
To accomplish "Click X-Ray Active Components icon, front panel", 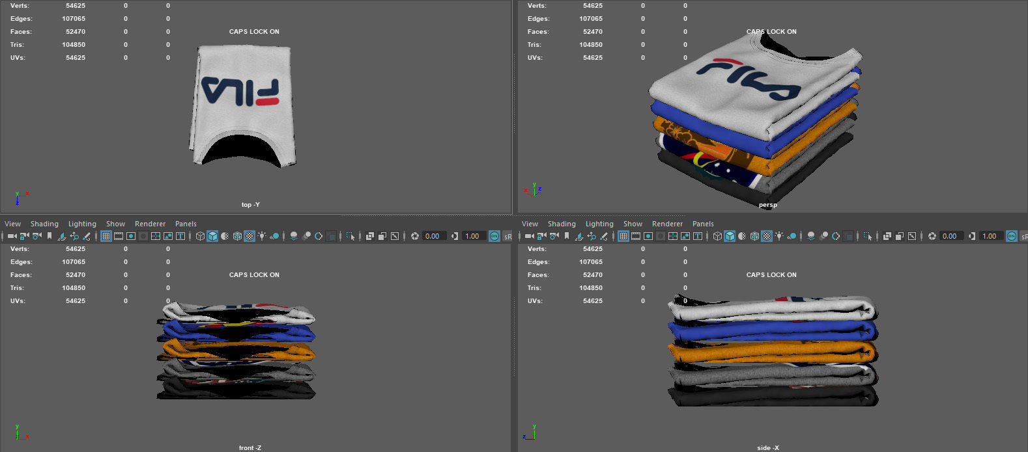I will [x=382, y=236].
